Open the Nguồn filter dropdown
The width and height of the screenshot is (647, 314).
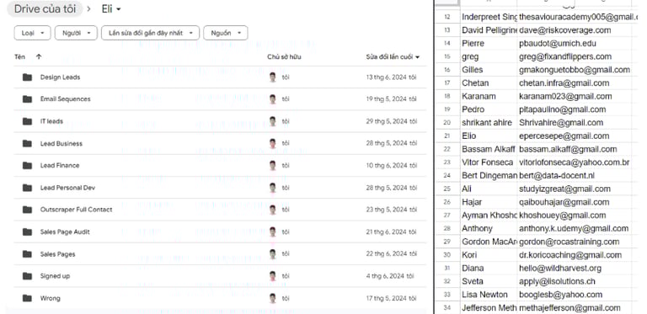[x=225, y=33]
